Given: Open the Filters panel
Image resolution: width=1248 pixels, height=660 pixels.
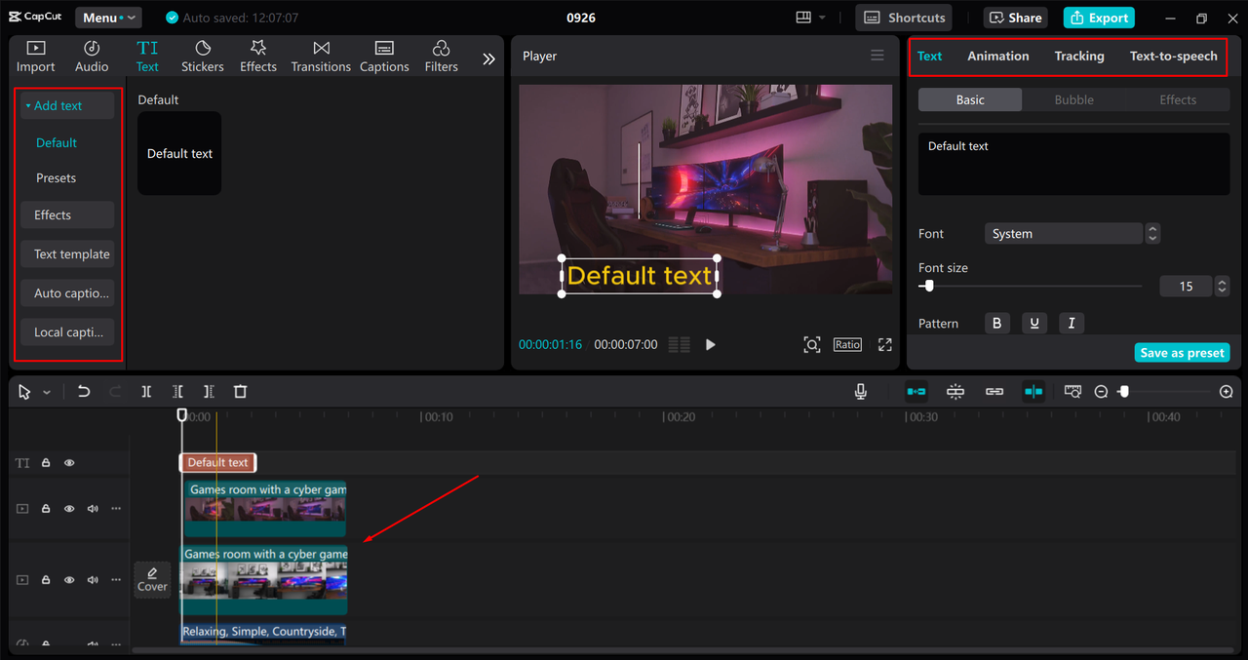Looking at the screenshot, I should coord(441,57).
